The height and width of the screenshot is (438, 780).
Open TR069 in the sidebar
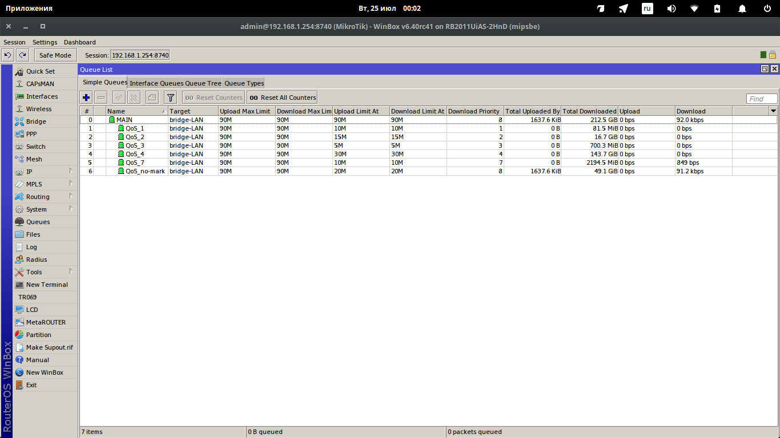(x=45, y=297)
